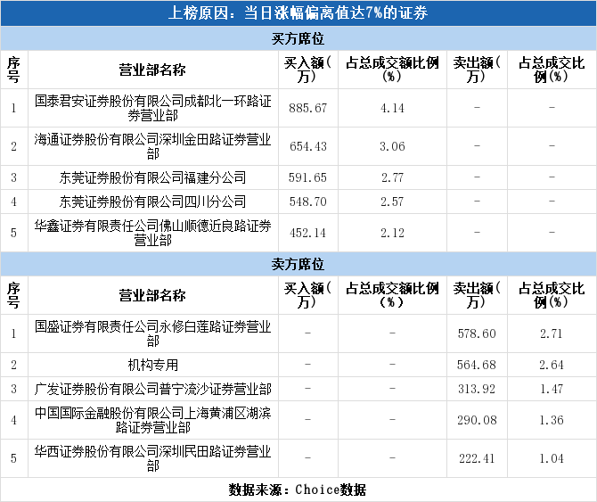The image size is (597, 502).
Task: Click the title 上榜原因：当日涨幅偏离值达7%的证券
Action: point(298,13)
